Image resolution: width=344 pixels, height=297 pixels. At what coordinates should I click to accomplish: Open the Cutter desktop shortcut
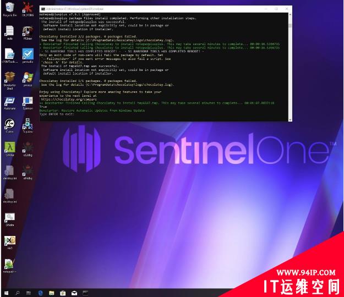10,126
